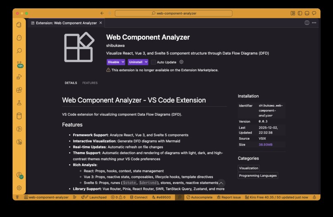
Task: Switch to the DETAILS tab
Action: coord(71,83)
